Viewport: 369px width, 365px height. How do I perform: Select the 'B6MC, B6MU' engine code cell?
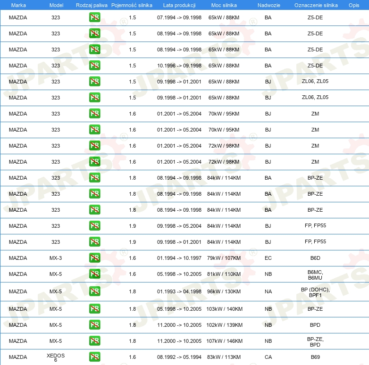point(315,275)
